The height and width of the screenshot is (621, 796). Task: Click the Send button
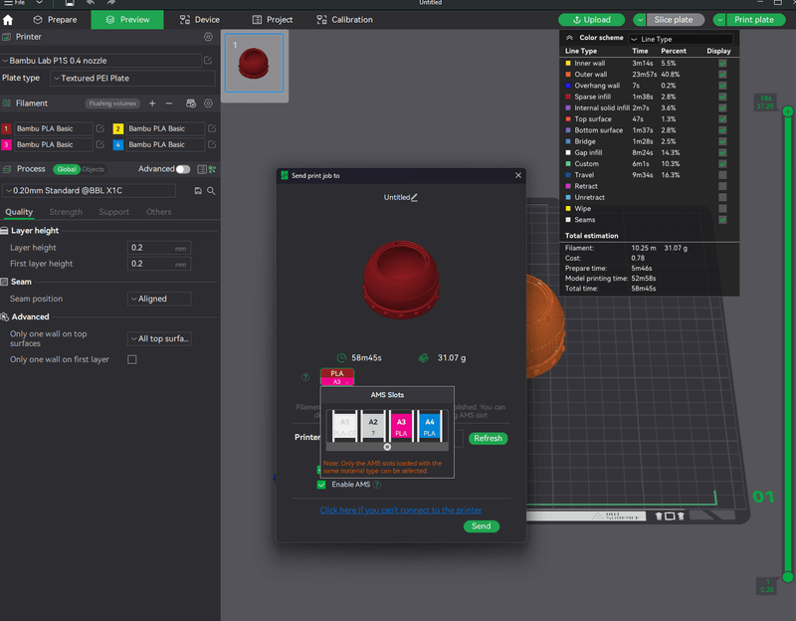pyautogui.click(x=482, y=526)
